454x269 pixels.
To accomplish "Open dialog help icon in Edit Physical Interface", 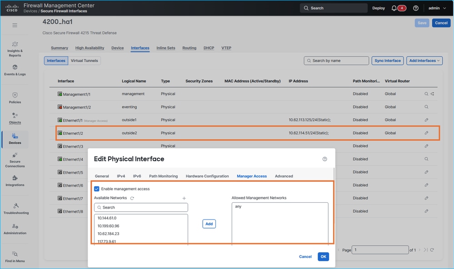I will click(325, 159).
